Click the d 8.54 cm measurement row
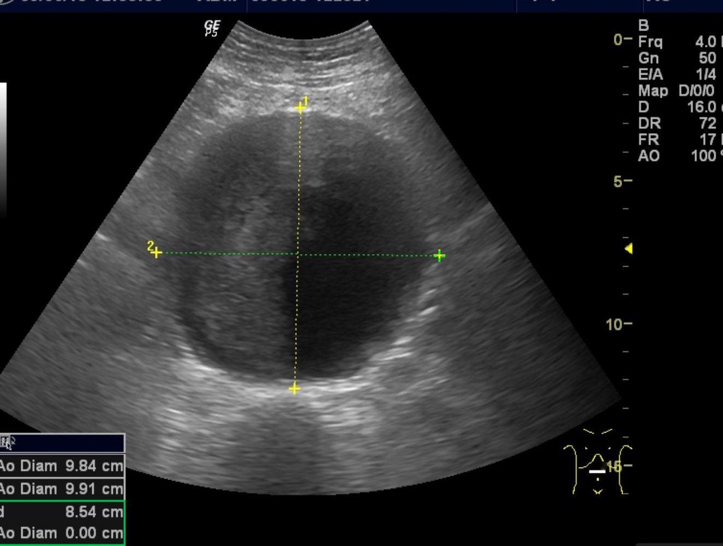723x546 pixels. point(61,512)
